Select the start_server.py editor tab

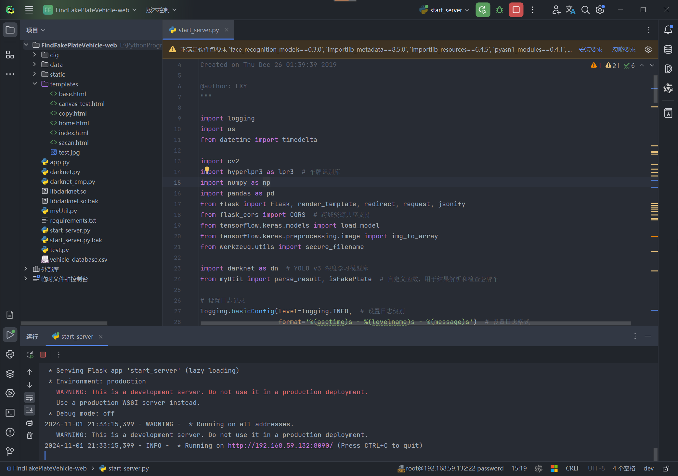click(198, 30)
